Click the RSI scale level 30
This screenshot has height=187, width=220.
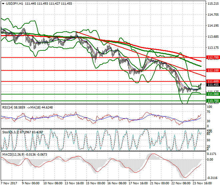[x=209, y=121]
